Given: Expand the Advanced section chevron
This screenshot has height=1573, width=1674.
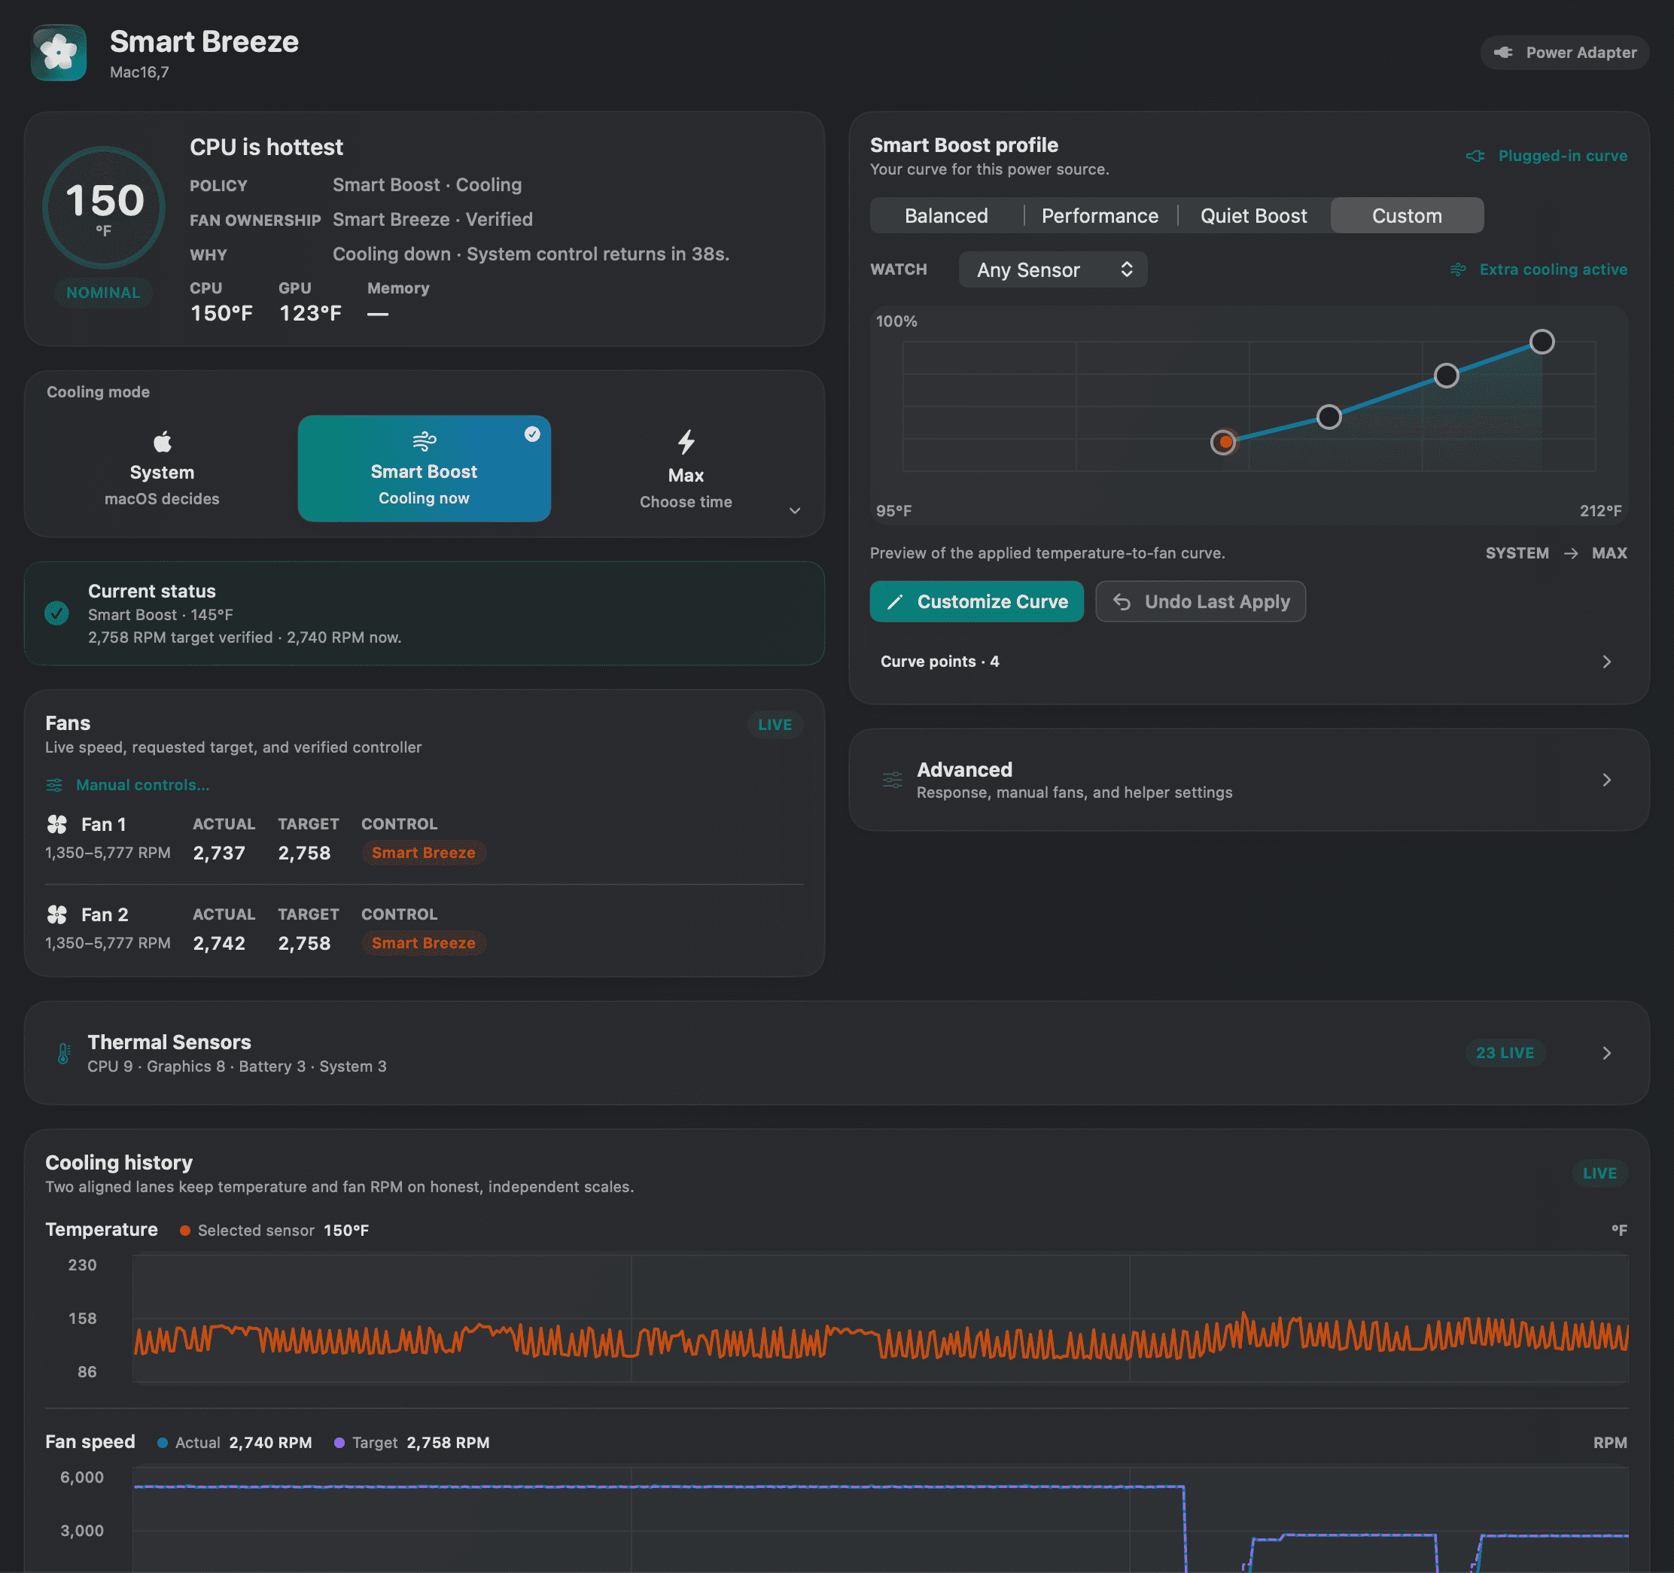Looking at the screenshot, I should (1607, 780).
